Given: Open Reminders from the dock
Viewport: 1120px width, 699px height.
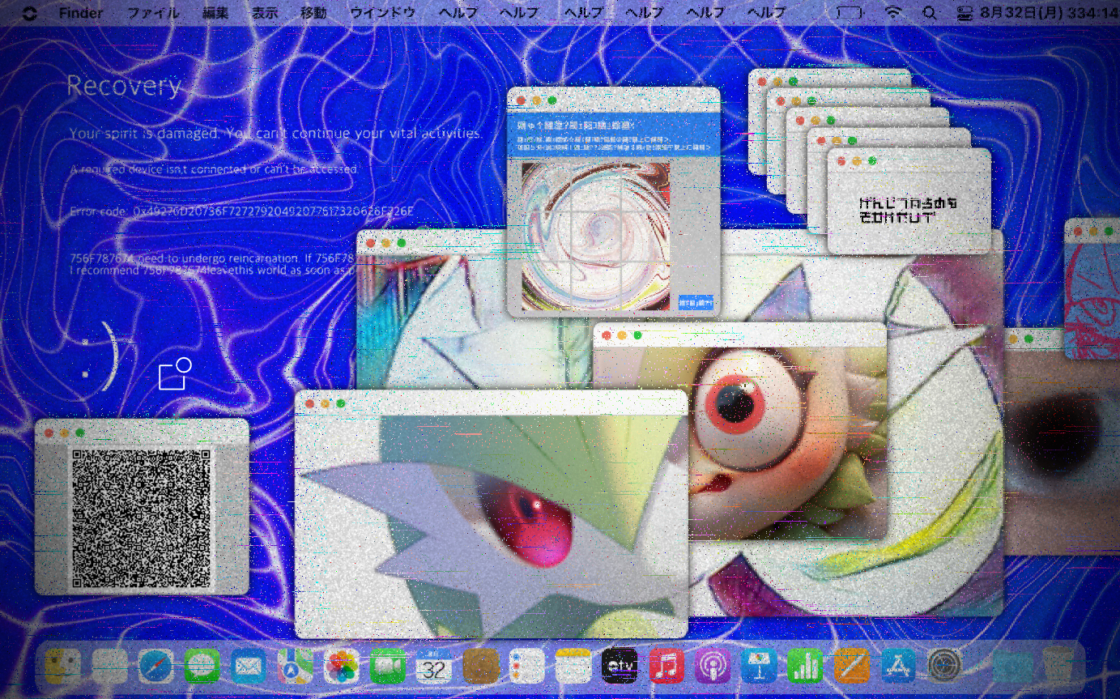Looking at the screenshot, I should (527, 666).
